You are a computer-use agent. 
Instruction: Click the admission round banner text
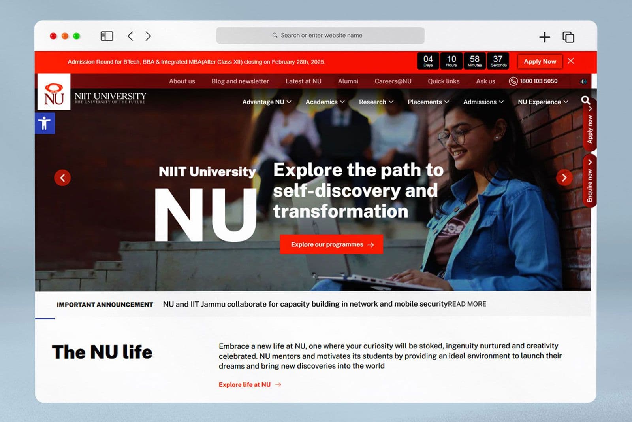(196, 62)
